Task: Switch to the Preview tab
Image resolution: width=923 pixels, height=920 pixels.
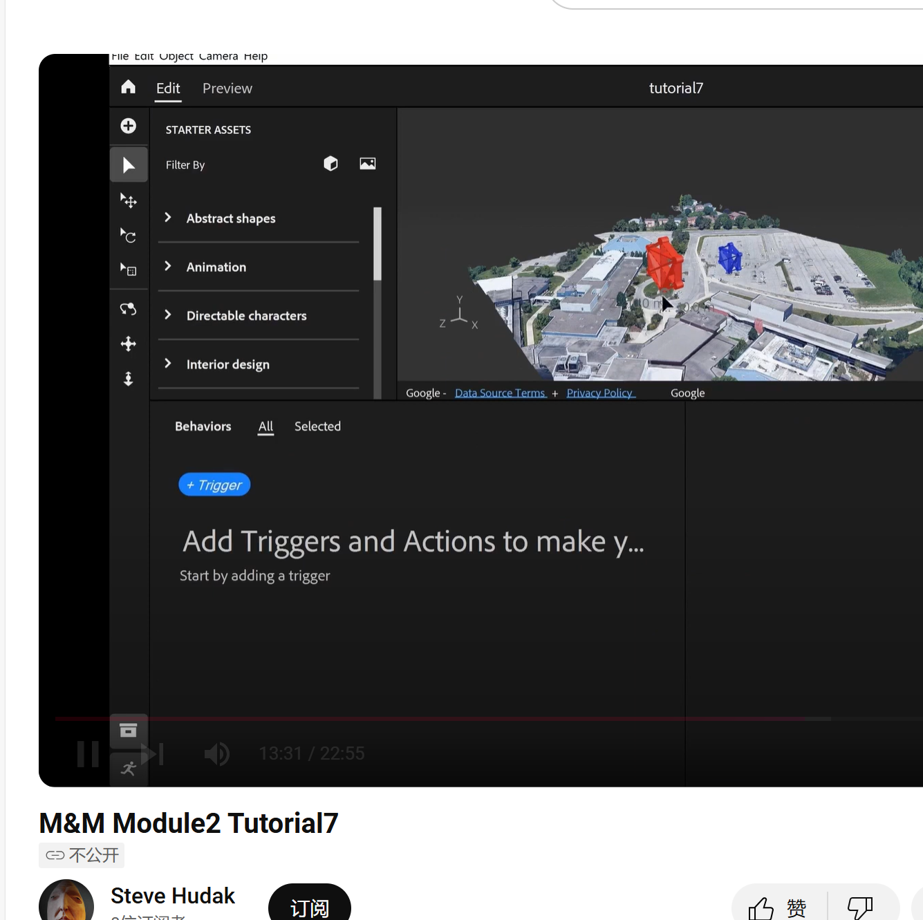Action: click(x=227, y=88)
